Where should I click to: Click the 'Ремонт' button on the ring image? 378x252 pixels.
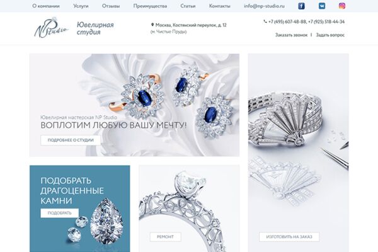(x=165, y=237)
